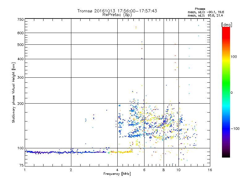Click the x-axis label '8'
The width and height of the screenshot is (247, 185).
tap(164, 170)
